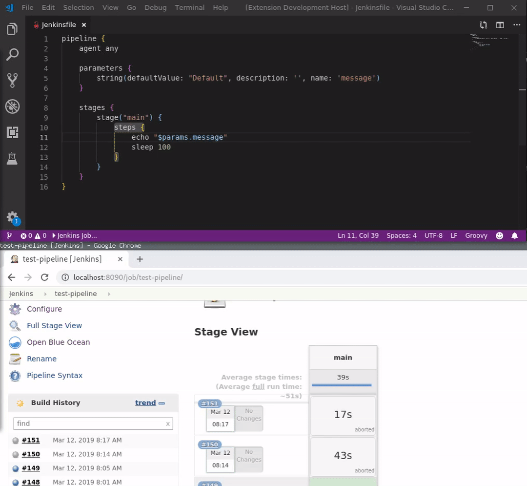Image resolution: width=527 pixels, height=486 pixels.
Task: Change encoding via UTF-8 indicator
Action: [433, 235]
